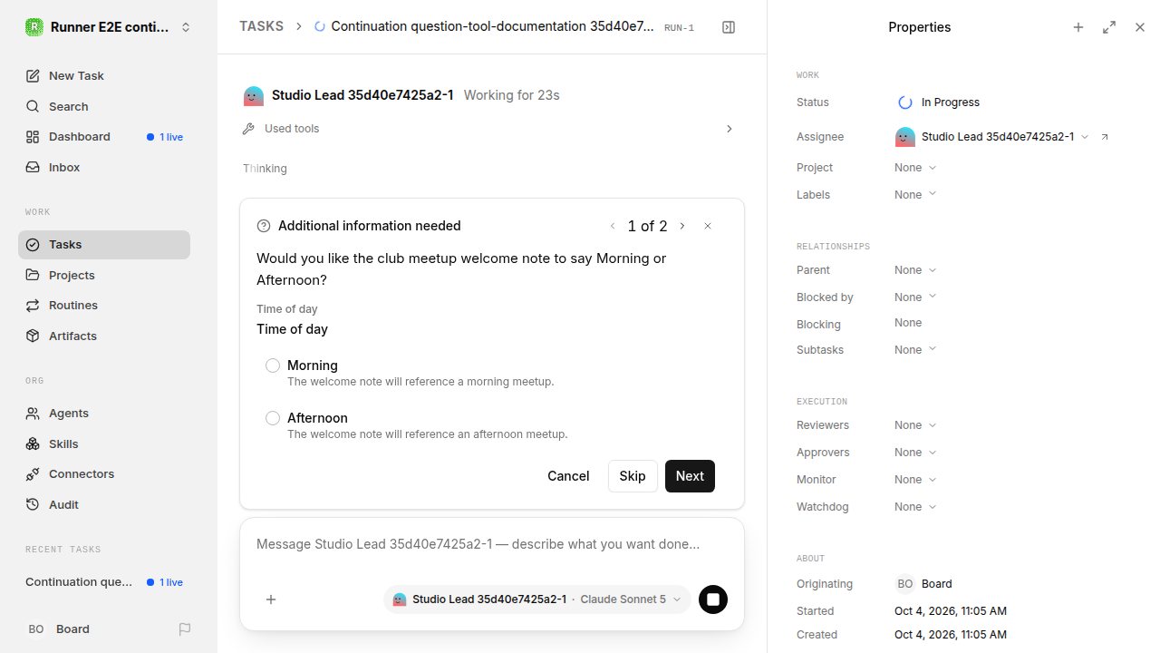The image size is (1160, 653).
Task: Open the Assignee Studio Lead dropdown
Action: pyautogui.click(x=991, y=137)
